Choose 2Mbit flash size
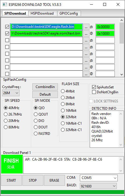Viewport: 125px width, 196px height. [x=68, y=98]
